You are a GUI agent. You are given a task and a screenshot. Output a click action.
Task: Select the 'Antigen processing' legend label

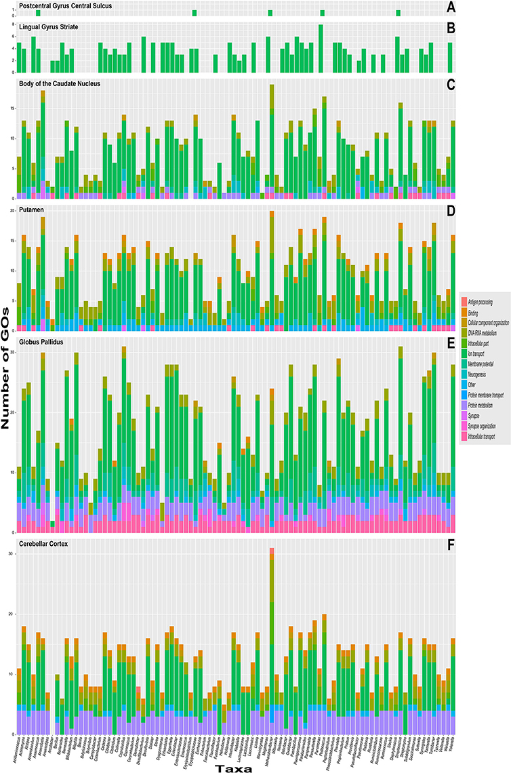pyautogui.click(x=481, y=302)
